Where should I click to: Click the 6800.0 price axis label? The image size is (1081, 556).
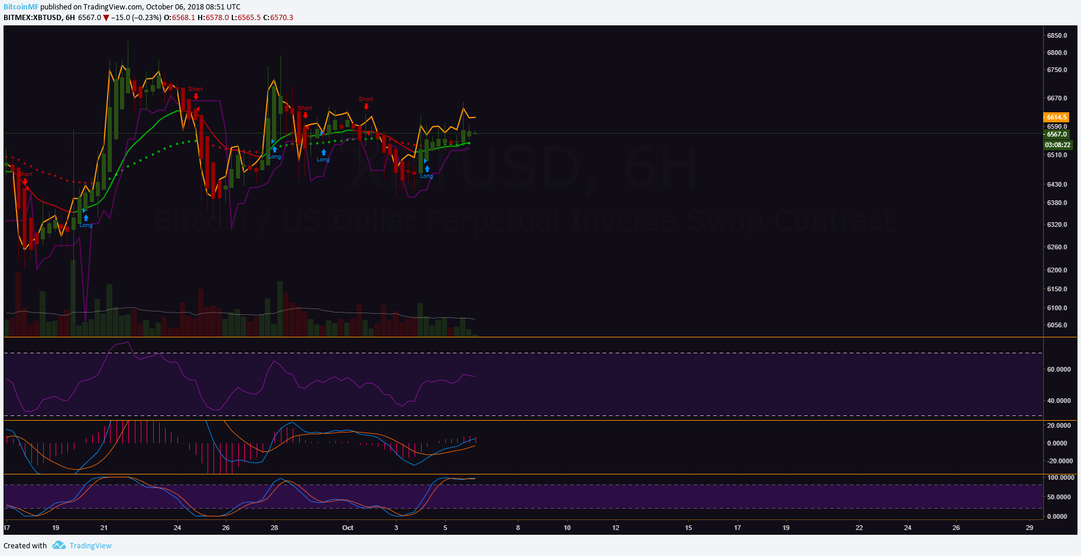click(1057, 53)
